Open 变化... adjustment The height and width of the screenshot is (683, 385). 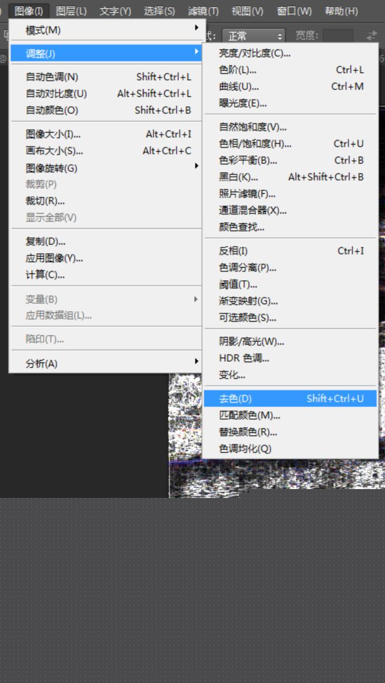point(290,375)
